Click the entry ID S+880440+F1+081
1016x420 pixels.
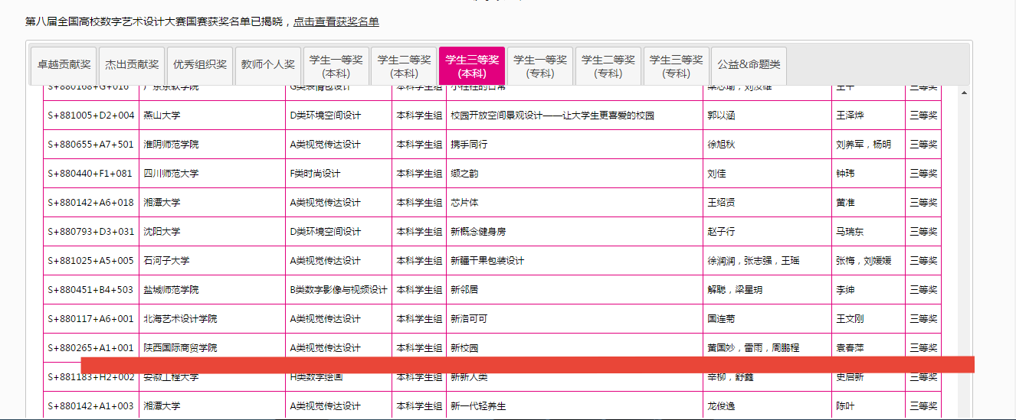coord(91,174)
